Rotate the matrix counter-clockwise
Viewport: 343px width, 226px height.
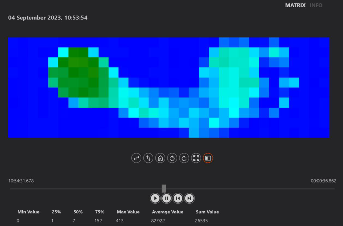tap(172, 158)
